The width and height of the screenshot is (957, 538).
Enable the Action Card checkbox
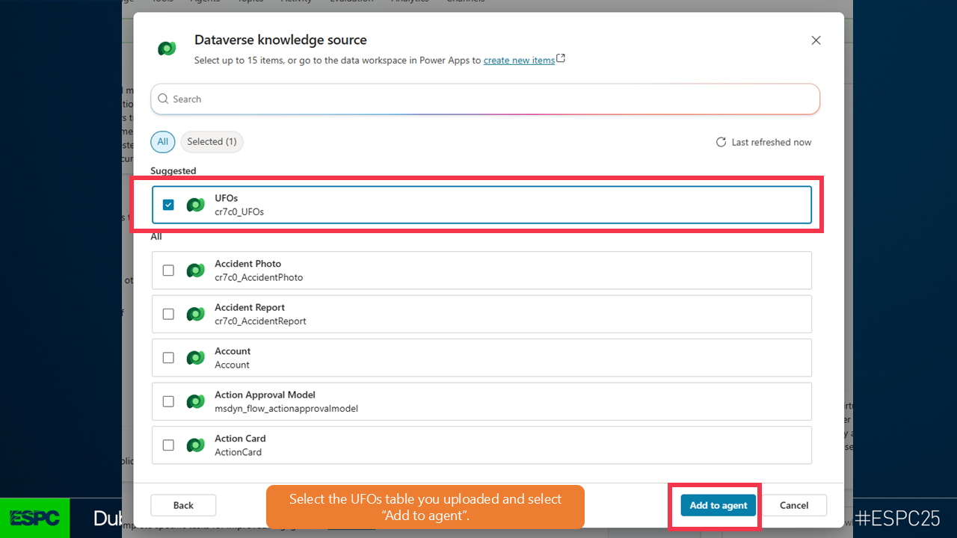(168, 445)
